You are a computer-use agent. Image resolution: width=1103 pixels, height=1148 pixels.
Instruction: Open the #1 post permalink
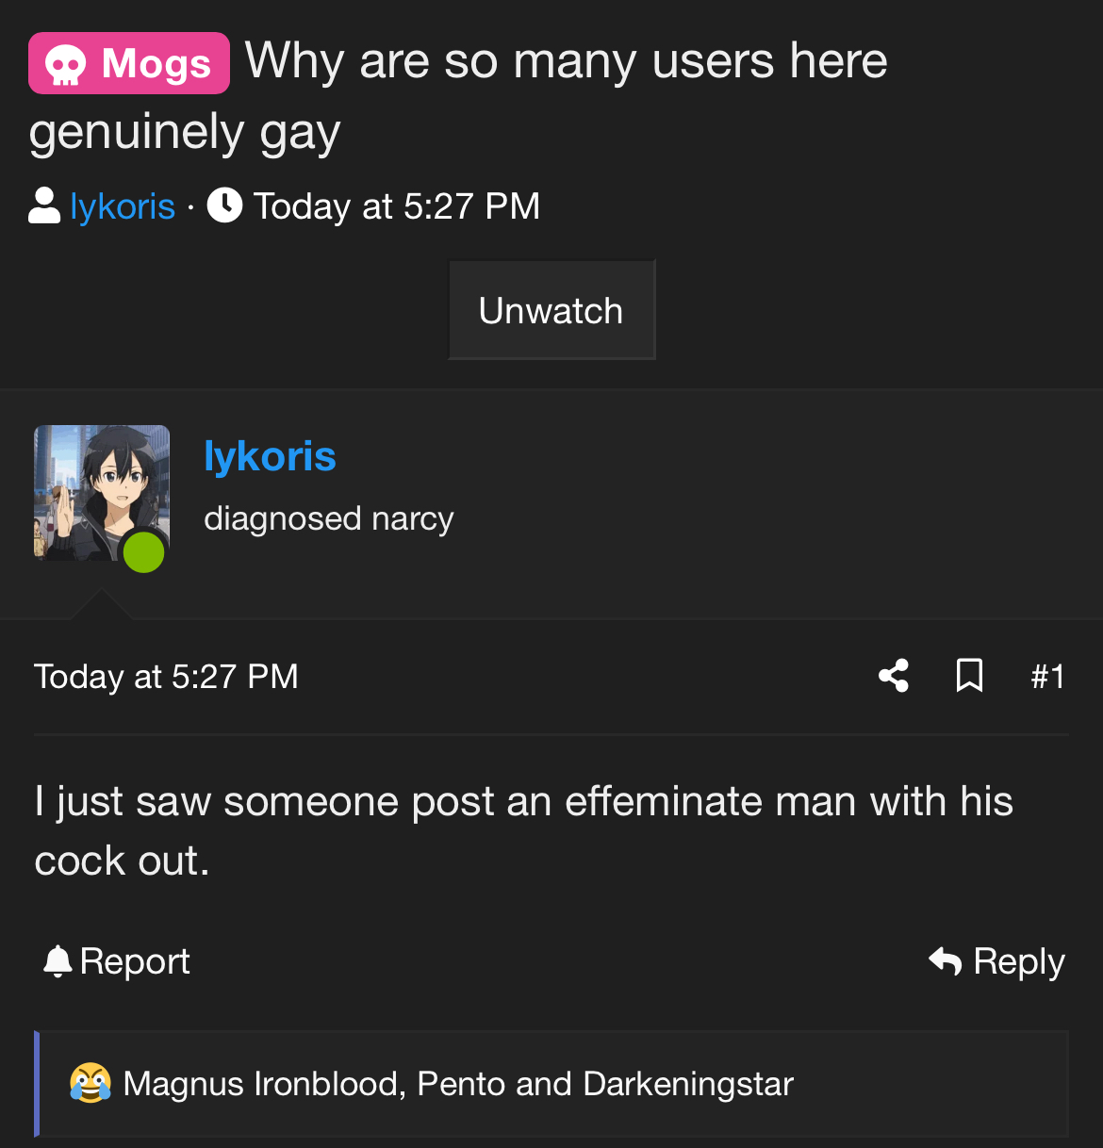click(1047, 677)
